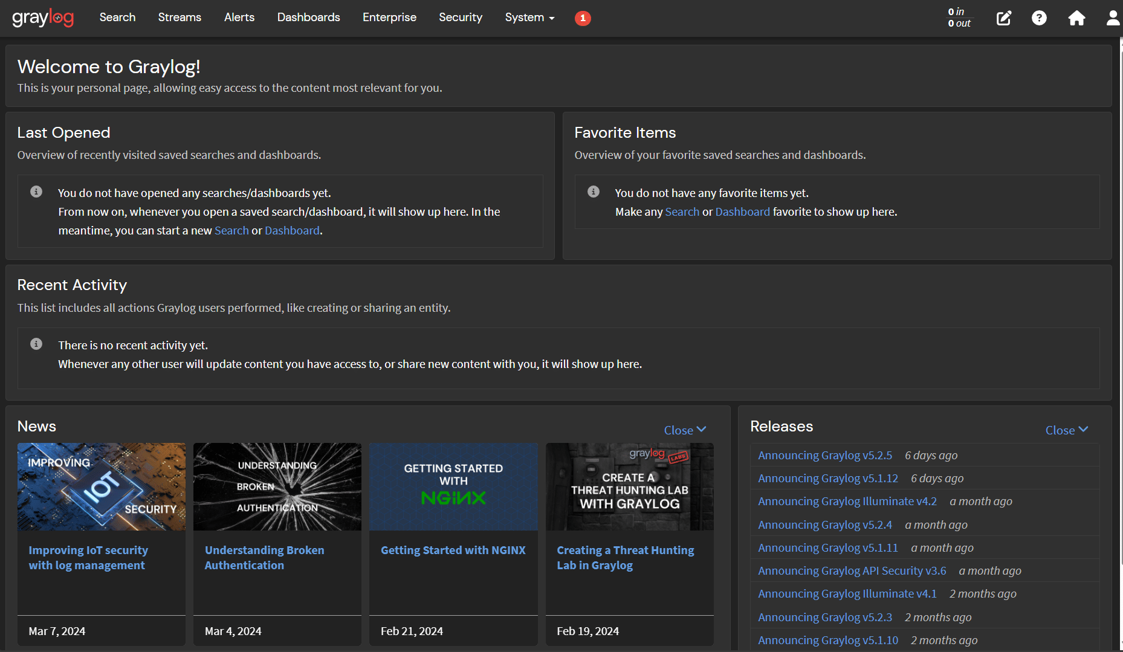Viewport: 1123px width, 652px height.
Task: Open Announcing Graylog v5.2.4 release
Action: click(x=825, y=525)
